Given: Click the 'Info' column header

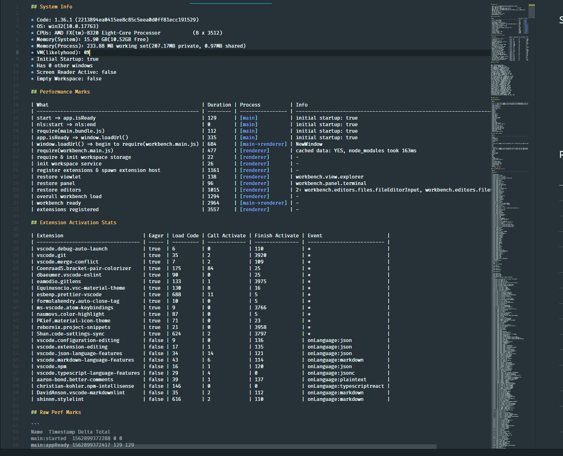Looking at the screenshot, I should coord(301,105).
